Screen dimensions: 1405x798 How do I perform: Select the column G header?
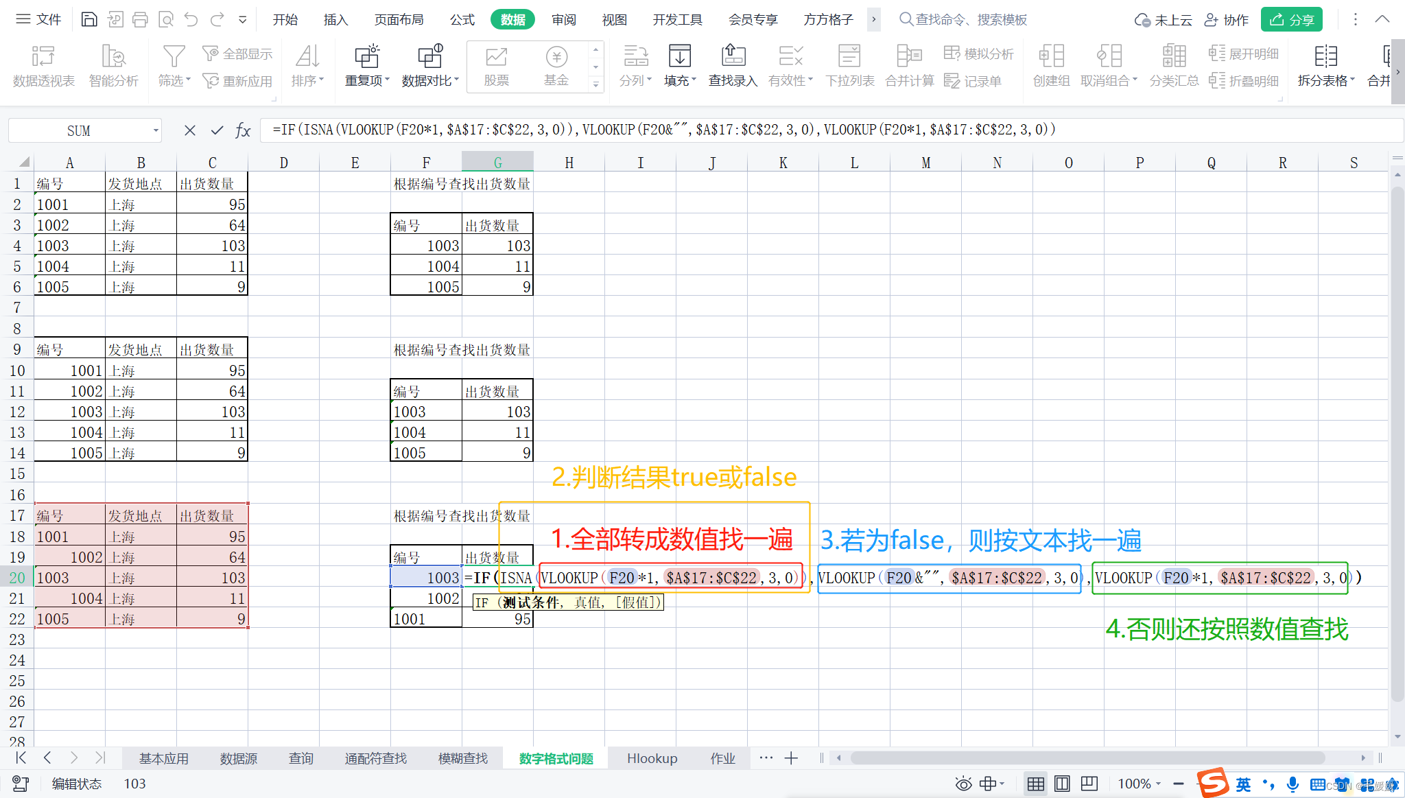click(497, 163)
